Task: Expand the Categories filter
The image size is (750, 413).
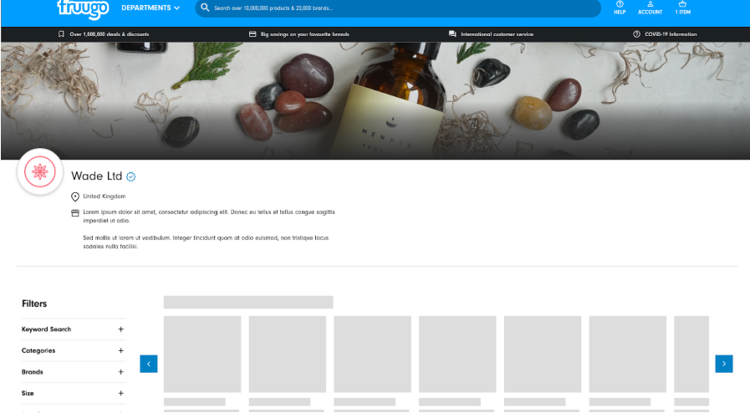Action: 120,351
